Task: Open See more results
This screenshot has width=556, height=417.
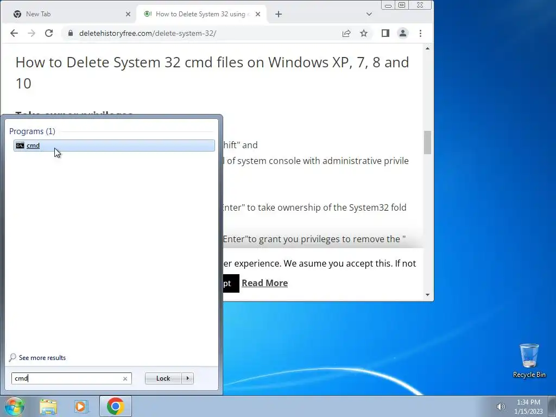Action: pyautogui.click(x=37, y=357)
